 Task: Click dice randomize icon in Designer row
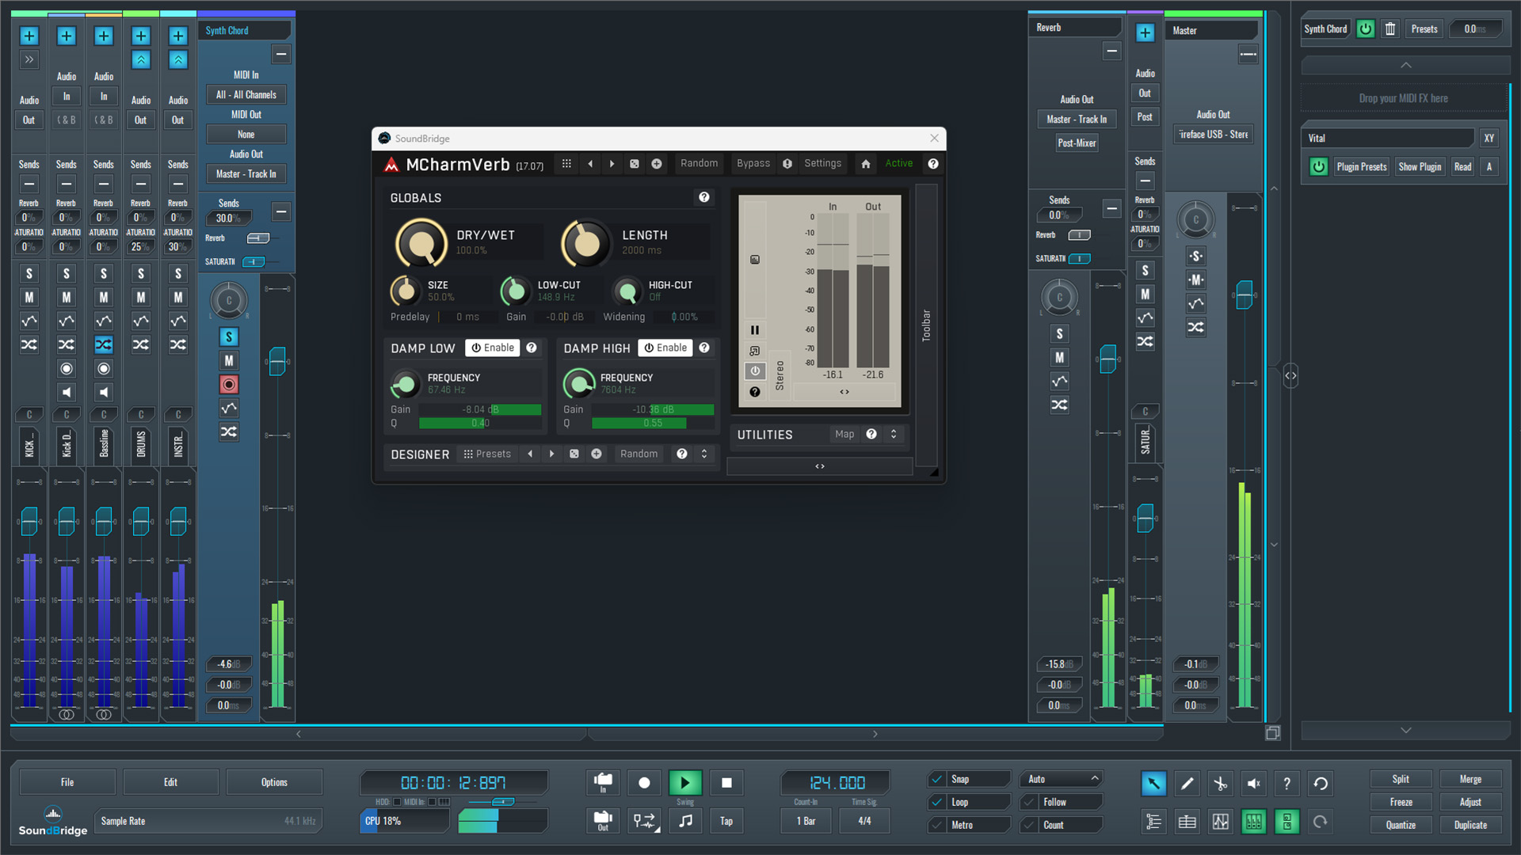pyautogui.click(x=574, y=454)
